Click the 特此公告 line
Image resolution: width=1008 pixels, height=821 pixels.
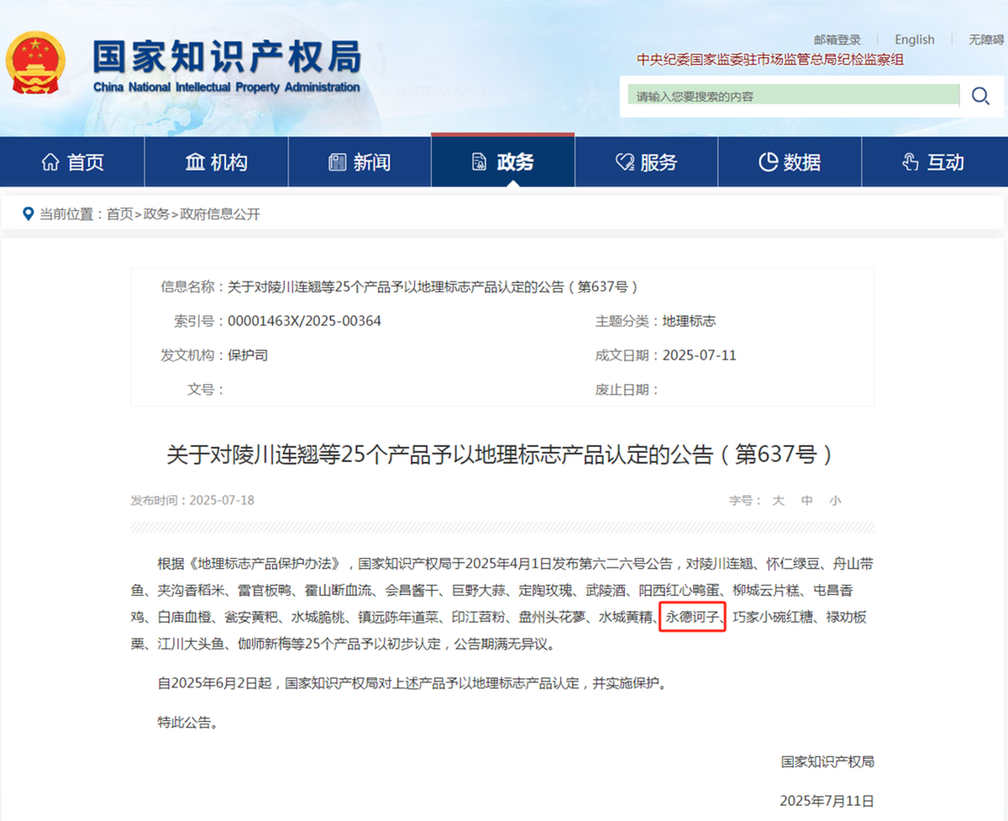(188, 722)
